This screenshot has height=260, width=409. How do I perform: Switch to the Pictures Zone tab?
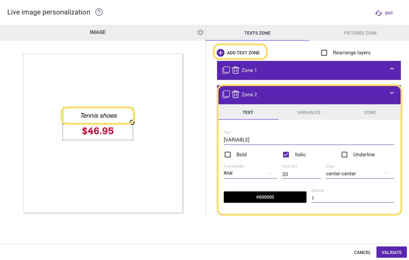pyautogui.click(x=360, y=33)
